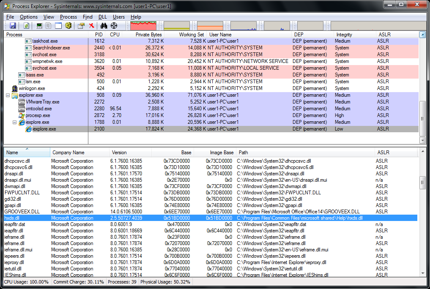Click the binoculars Find icon

click(104, 26)
